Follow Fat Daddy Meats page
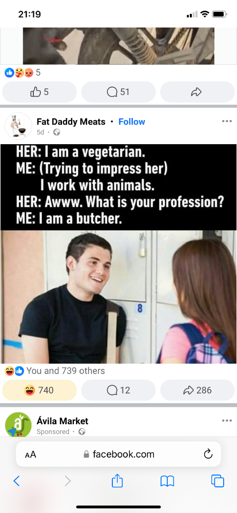237x513 pixels. [x=132, y=122]
